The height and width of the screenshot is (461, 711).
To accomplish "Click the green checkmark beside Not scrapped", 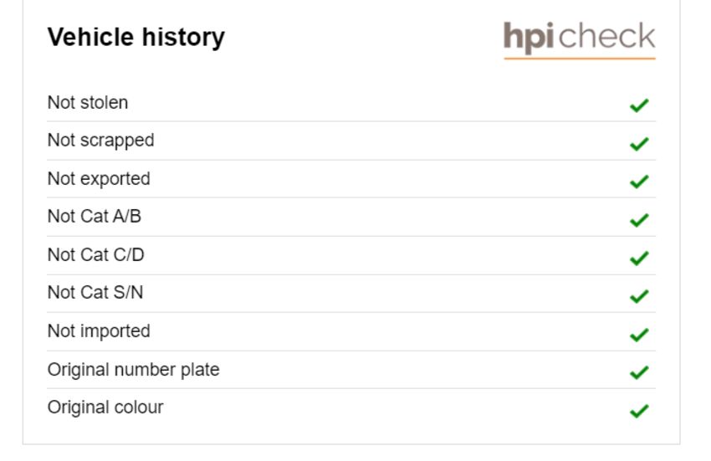I will [x=639, y=144].
